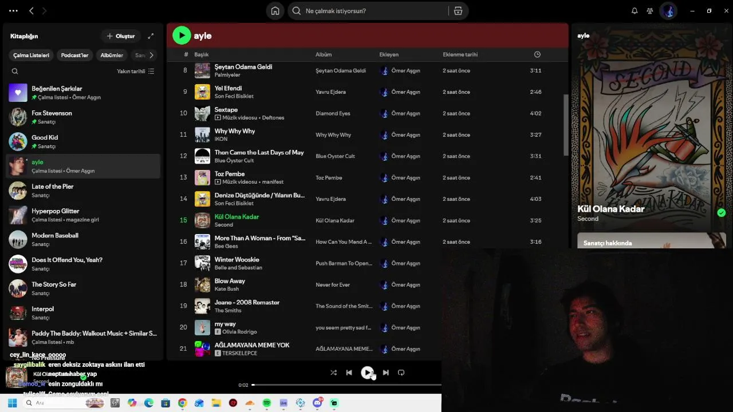Go back with the left arrow

(x=31, y=11)
